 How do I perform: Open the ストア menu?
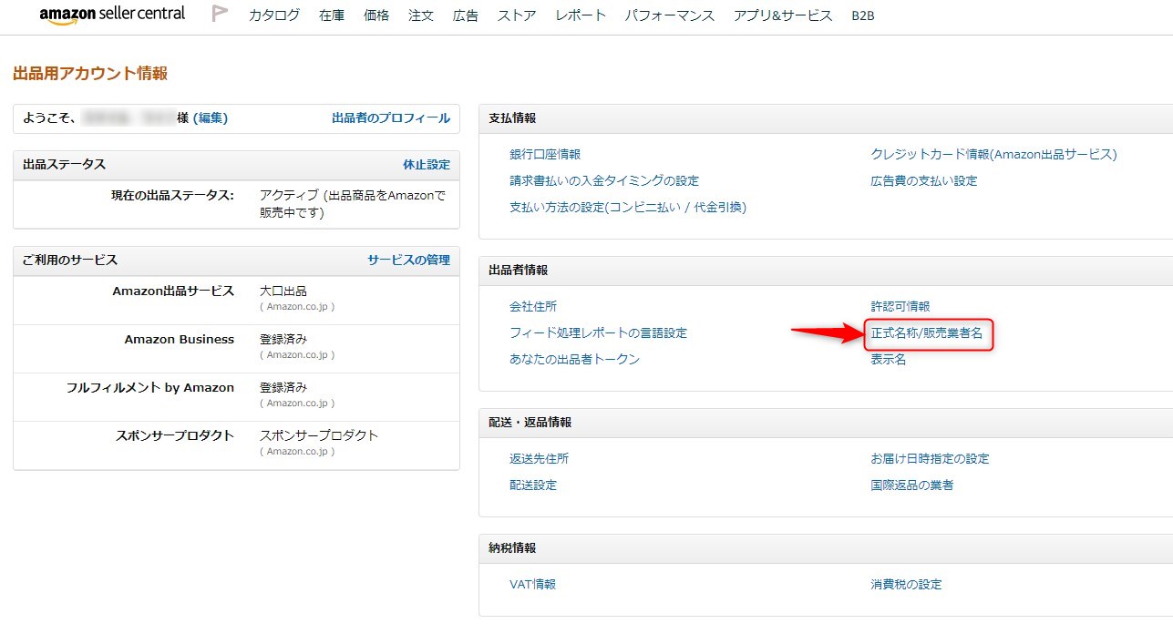coord(517,15)
